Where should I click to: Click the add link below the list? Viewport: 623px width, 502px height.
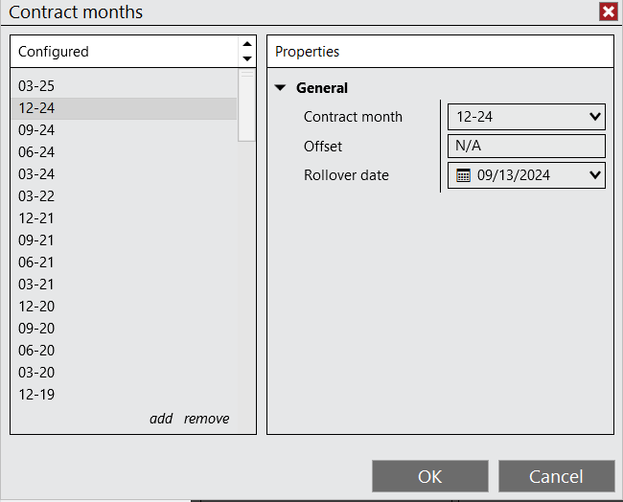tap(161, 419)
